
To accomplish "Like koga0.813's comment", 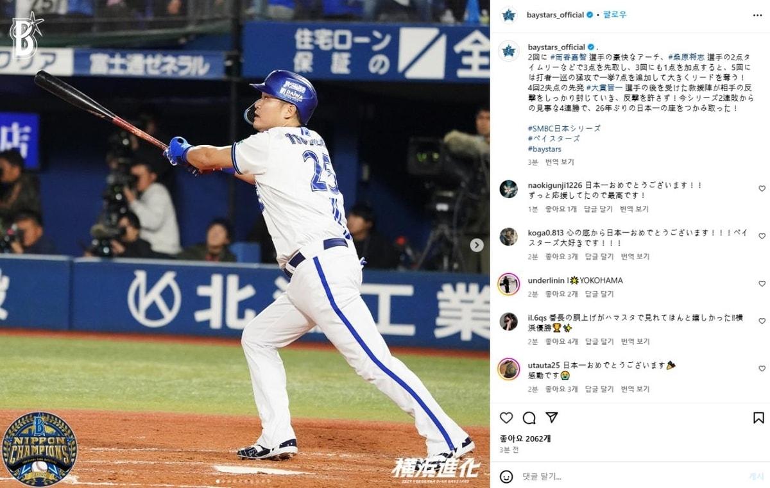I will [762, 236].
